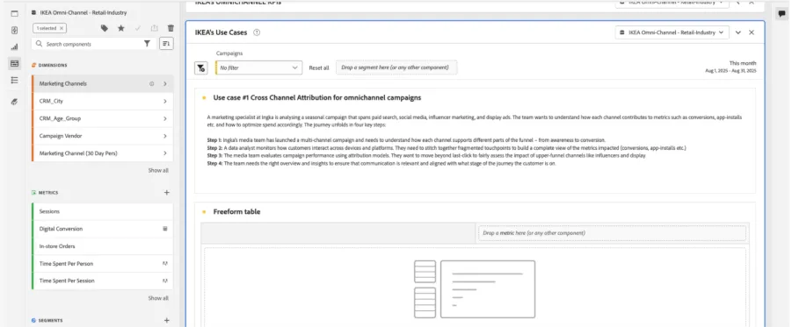Open the Panels rail icon
792x327 pixels.
(14, 14)
